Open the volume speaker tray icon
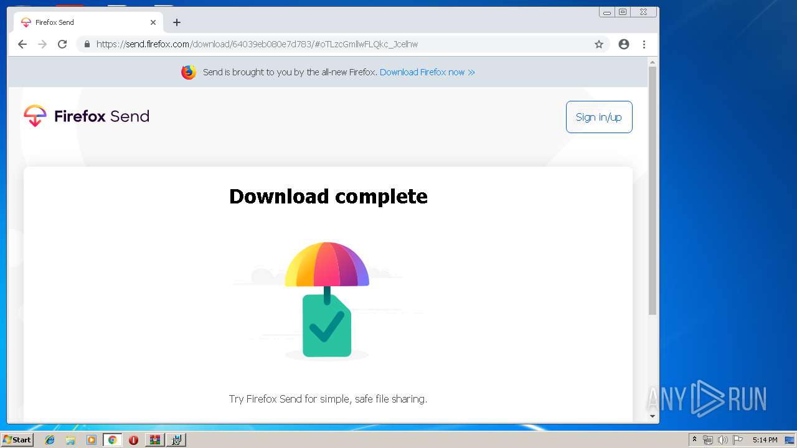Image resolution: width=797 pixels, height=448 pixels. (722, 440)
